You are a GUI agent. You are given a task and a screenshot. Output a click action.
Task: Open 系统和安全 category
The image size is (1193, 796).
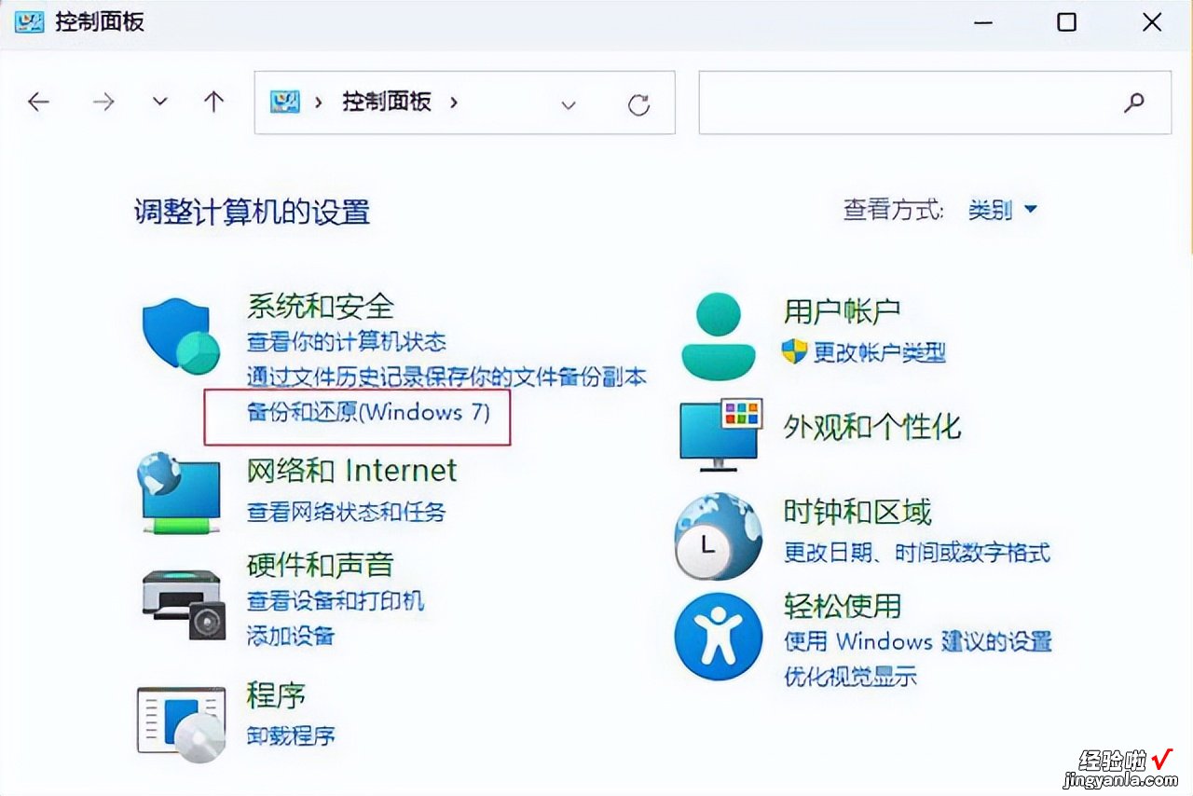[321, 306]
